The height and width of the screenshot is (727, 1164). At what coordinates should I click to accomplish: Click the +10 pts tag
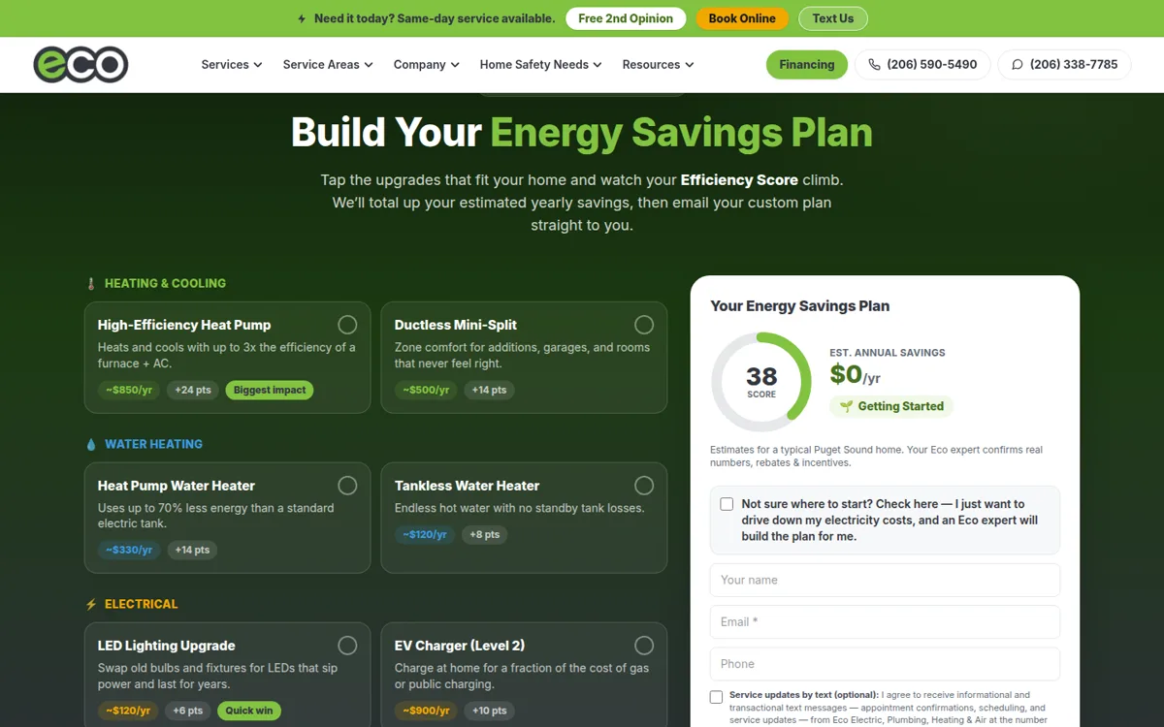489,711
